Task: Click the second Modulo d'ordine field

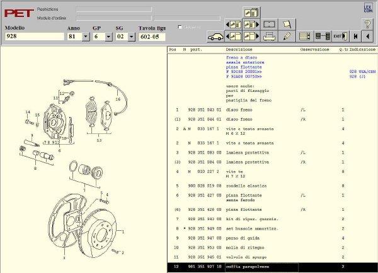Action: tap(187, 18)
